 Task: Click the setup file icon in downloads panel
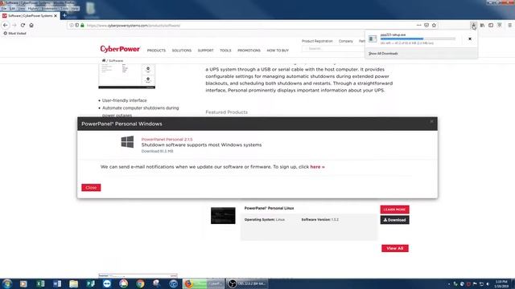pyautogui.click(x=373, y=39)
